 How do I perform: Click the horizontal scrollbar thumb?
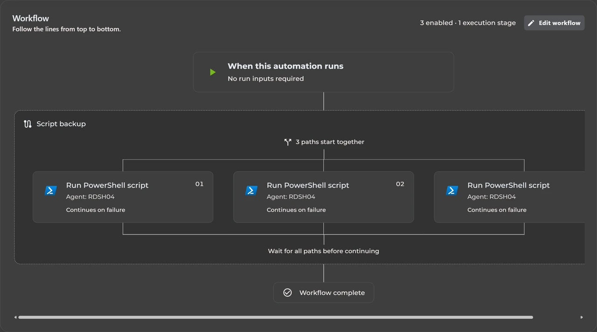[x=276, y=318]
